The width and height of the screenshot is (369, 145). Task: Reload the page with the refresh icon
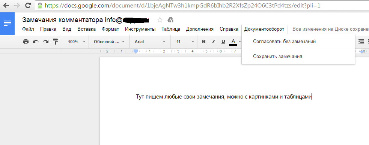pos(28,5)
